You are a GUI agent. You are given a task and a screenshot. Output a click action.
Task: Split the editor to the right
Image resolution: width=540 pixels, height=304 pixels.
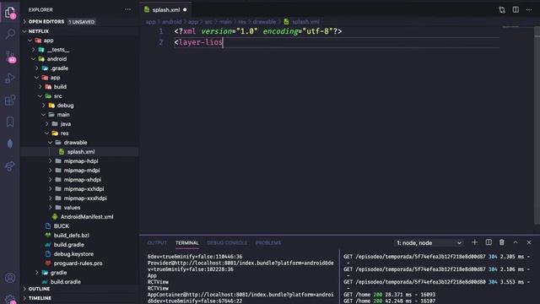(x=516, y=9)
